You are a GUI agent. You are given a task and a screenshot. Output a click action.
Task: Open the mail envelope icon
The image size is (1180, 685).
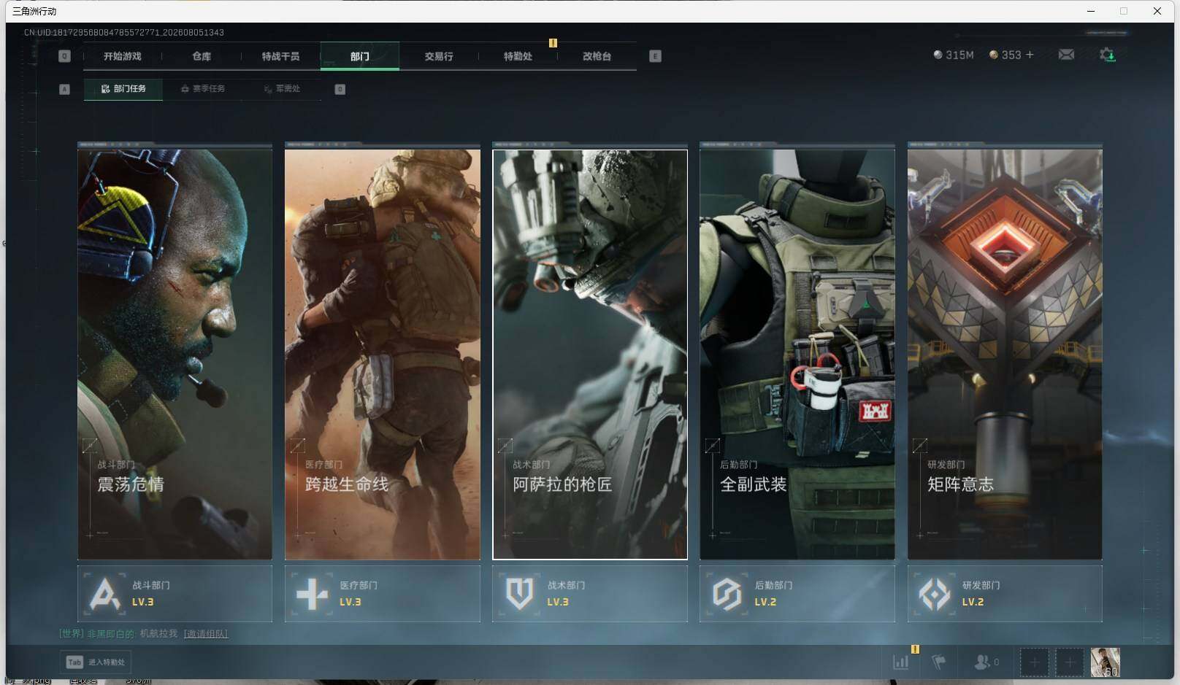1066,55
